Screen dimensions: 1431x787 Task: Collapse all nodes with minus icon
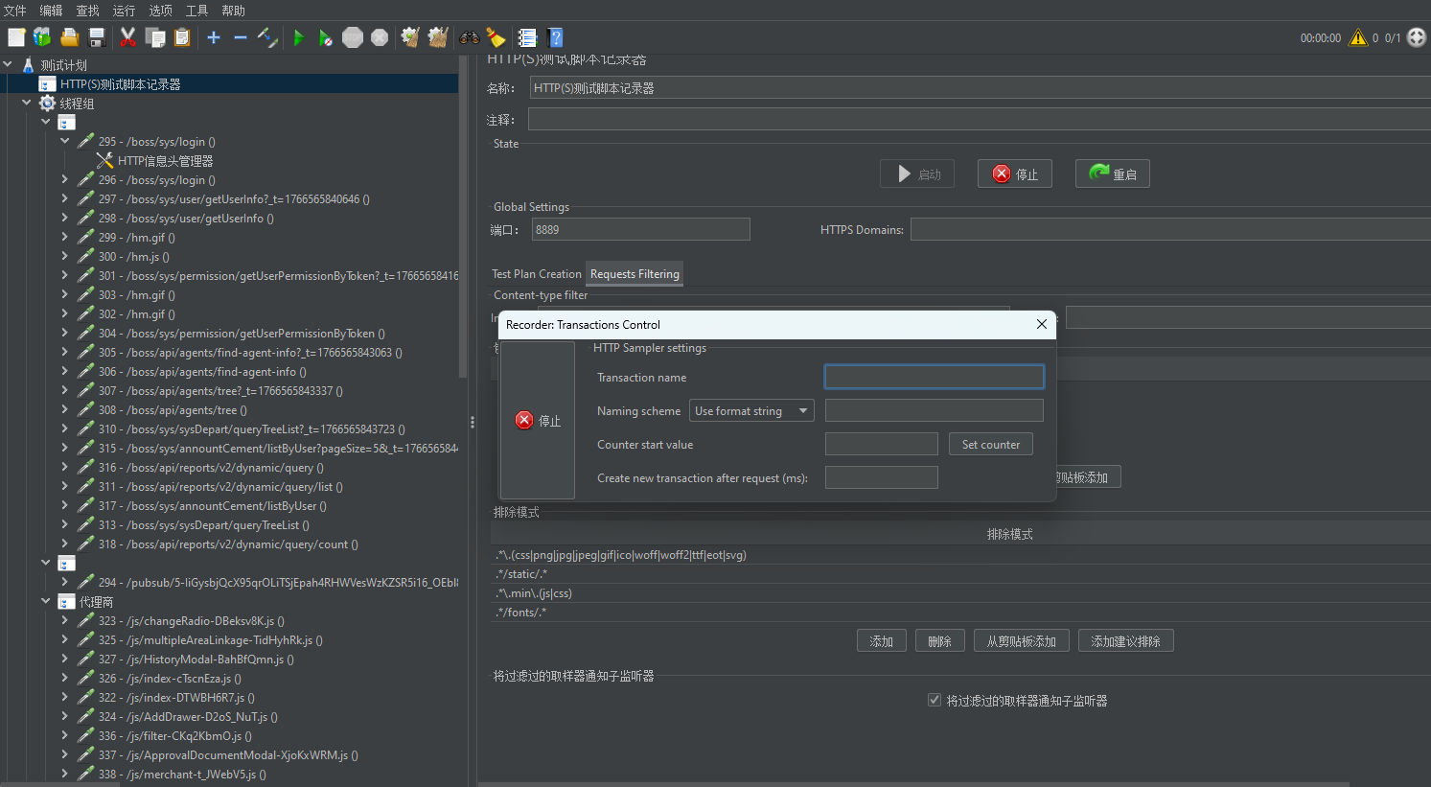(x=241, y=37)
